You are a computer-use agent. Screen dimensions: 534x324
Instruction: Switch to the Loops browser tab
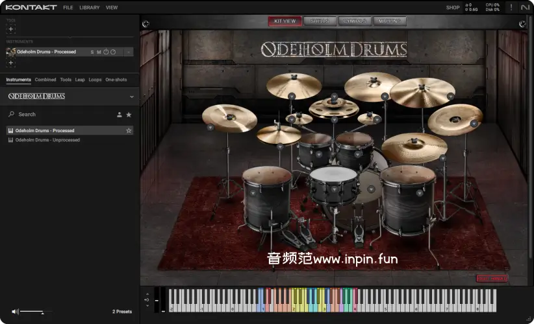pyautogui.click(x=95, y=80)
